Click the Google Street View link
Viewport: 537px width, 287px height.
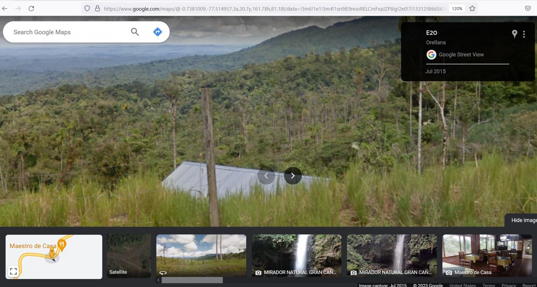[x=461, y=55]
